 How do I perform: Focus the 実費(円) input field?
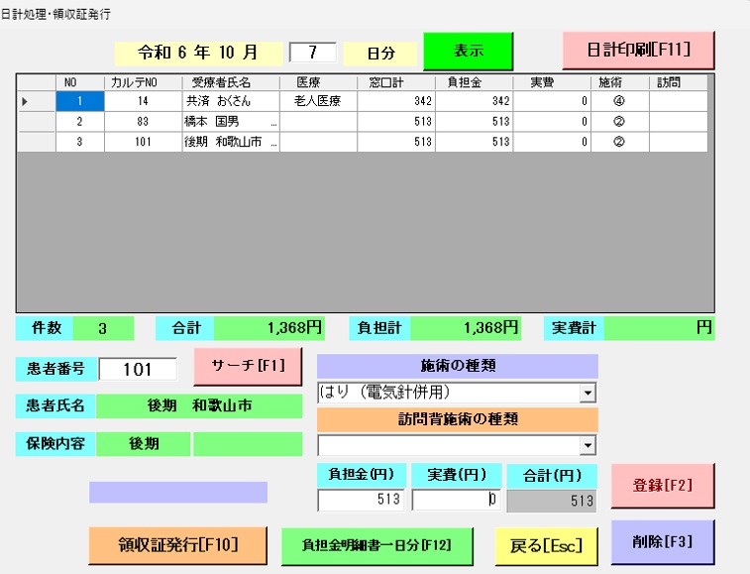(455, 501)
